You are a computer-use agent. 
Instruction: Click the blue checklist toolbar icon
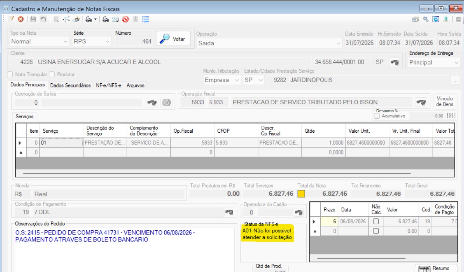tap(146, 19)
